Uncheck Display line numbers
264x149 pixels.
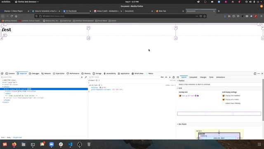click(x=224, y=96)
